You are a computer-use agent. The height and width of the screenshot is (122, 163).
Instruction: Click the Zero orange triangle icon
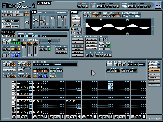coord(35,76)
